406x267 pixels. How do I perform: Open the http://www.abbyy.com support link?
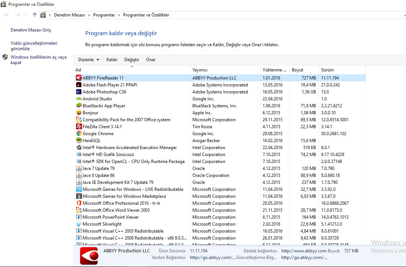[x=304, y=251]
